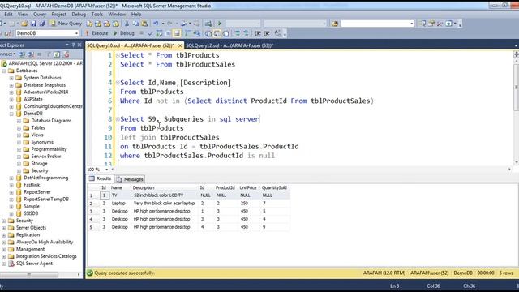Click the Start green arrow toolbar icon

[x=219, y=24]
